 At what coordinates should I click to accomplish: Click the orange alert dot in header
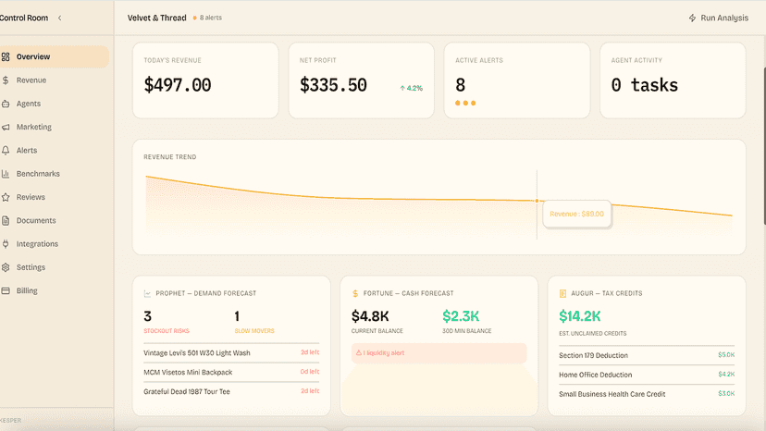194,18
